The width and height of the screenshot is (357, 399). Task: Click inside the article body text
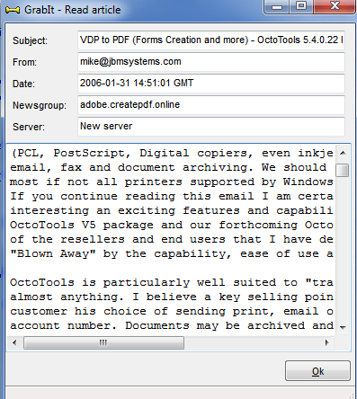[x=171, y=240]
